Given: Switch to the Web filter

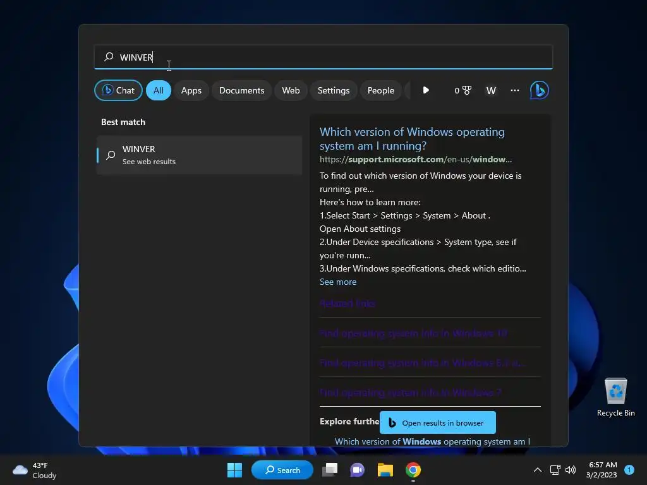Looking at the screenshot, I should click(x=291, y=90).
